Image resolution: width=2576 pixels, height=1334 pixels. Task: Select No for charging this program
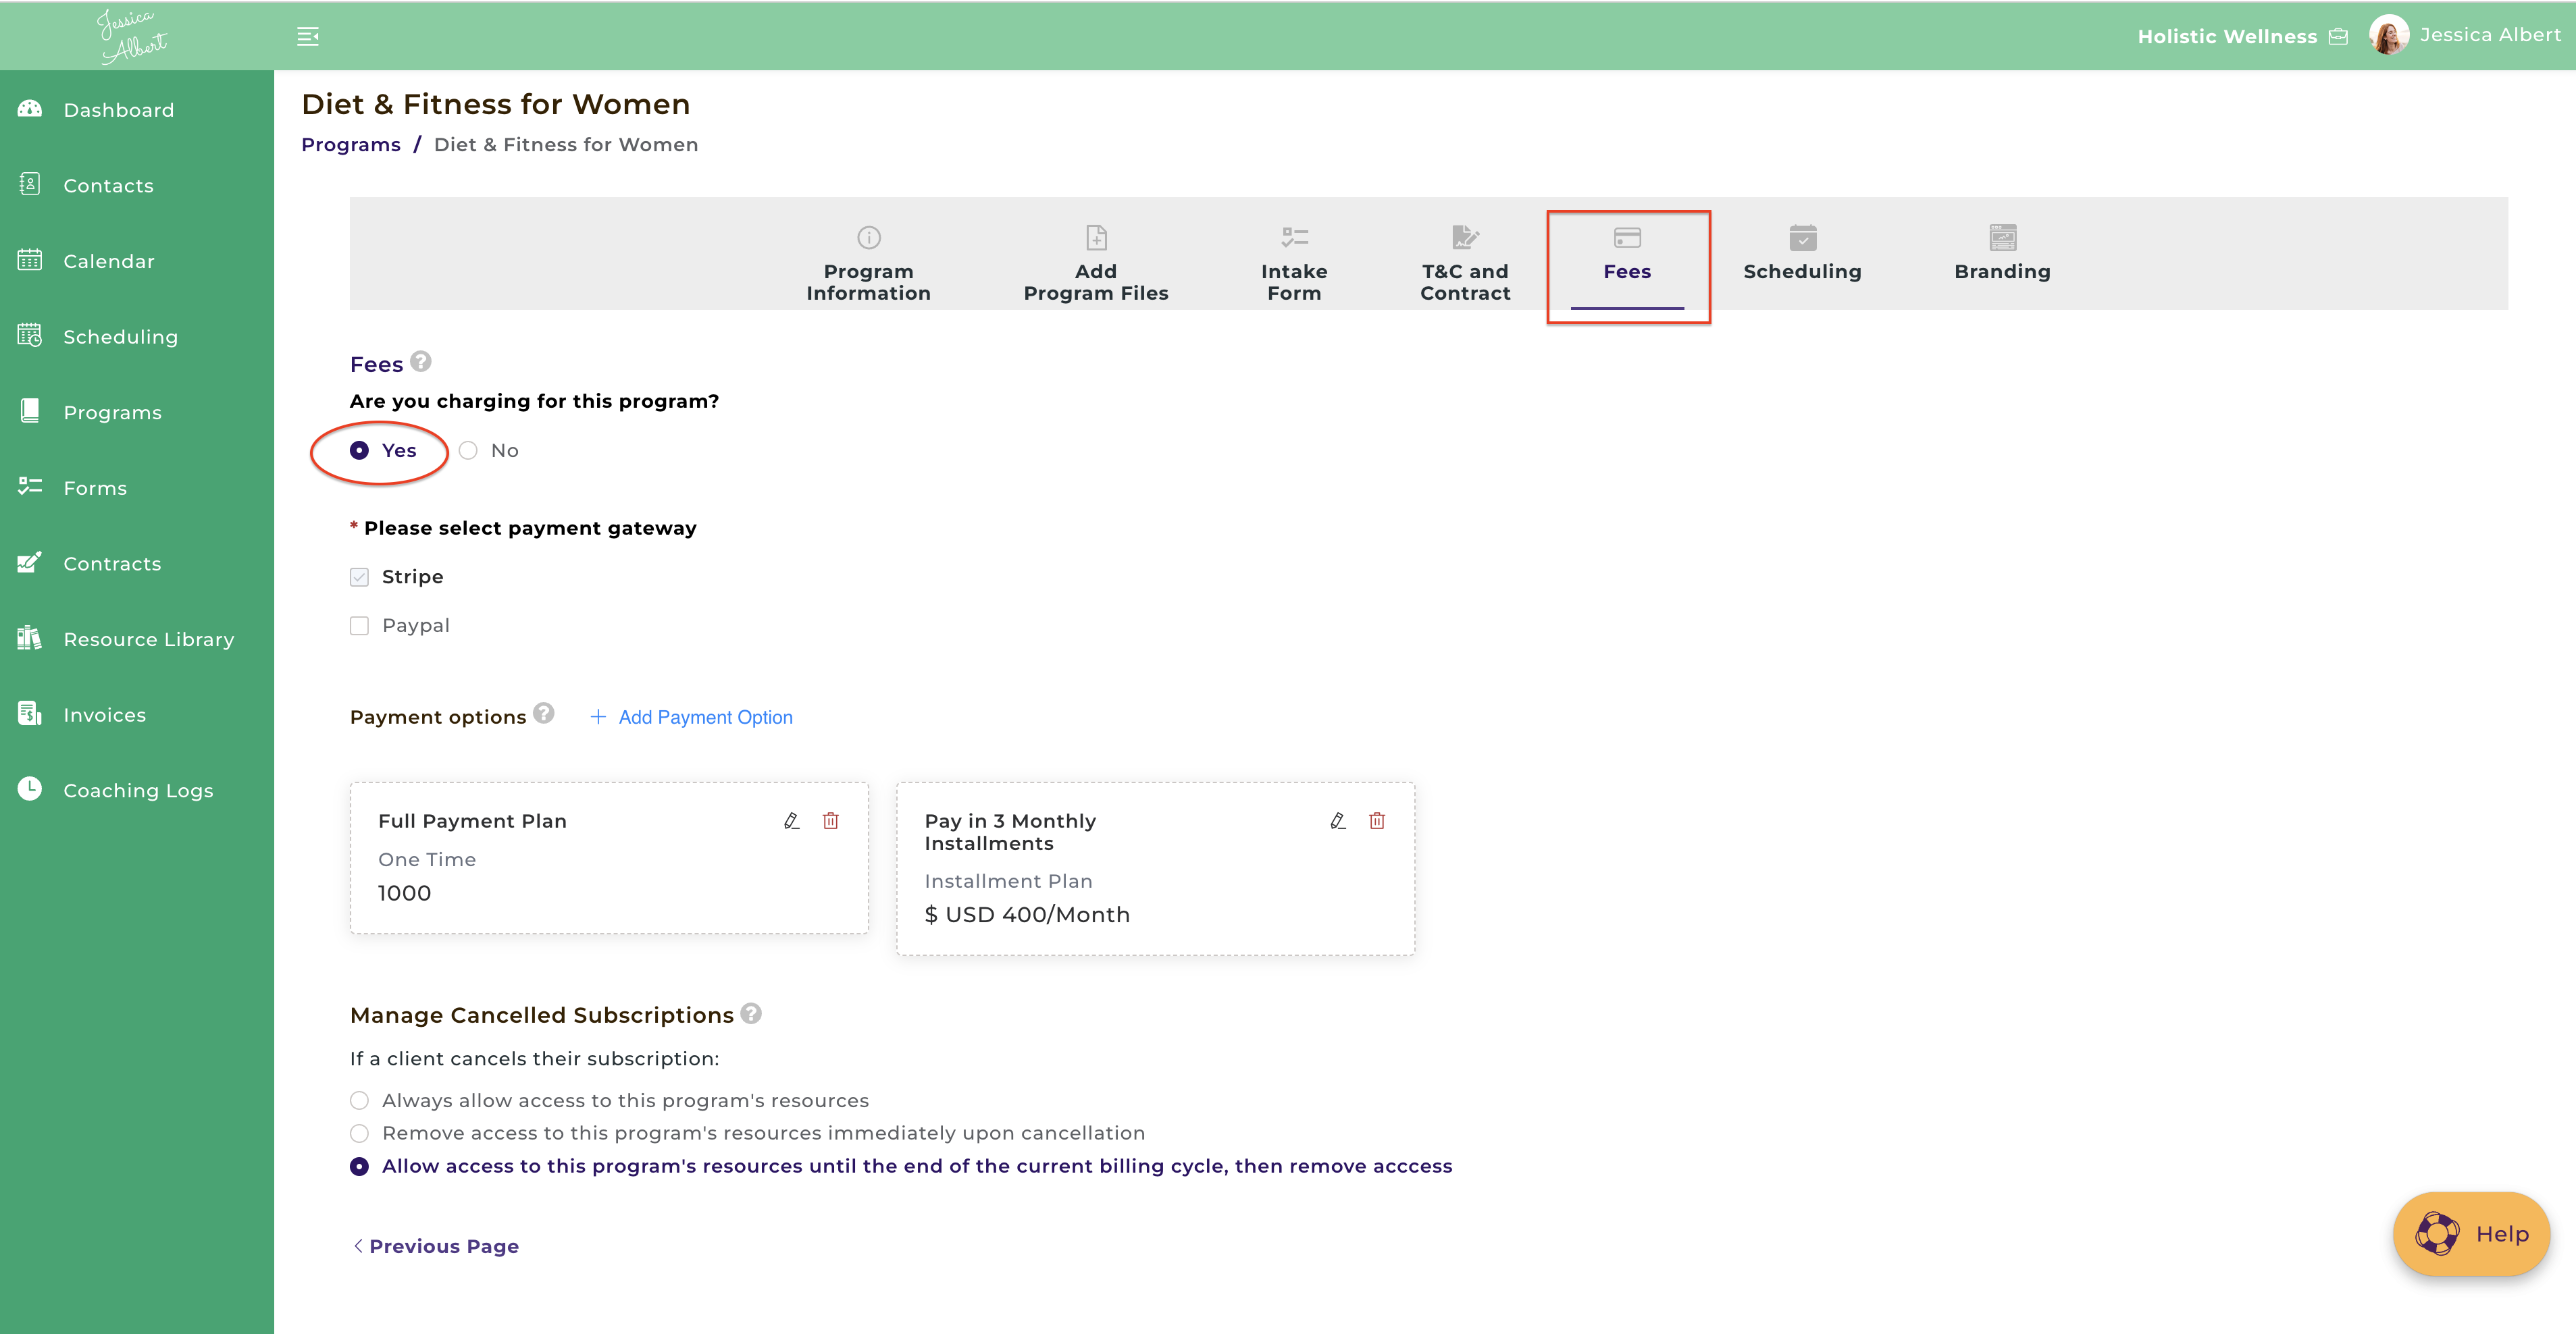click(468, 451)
